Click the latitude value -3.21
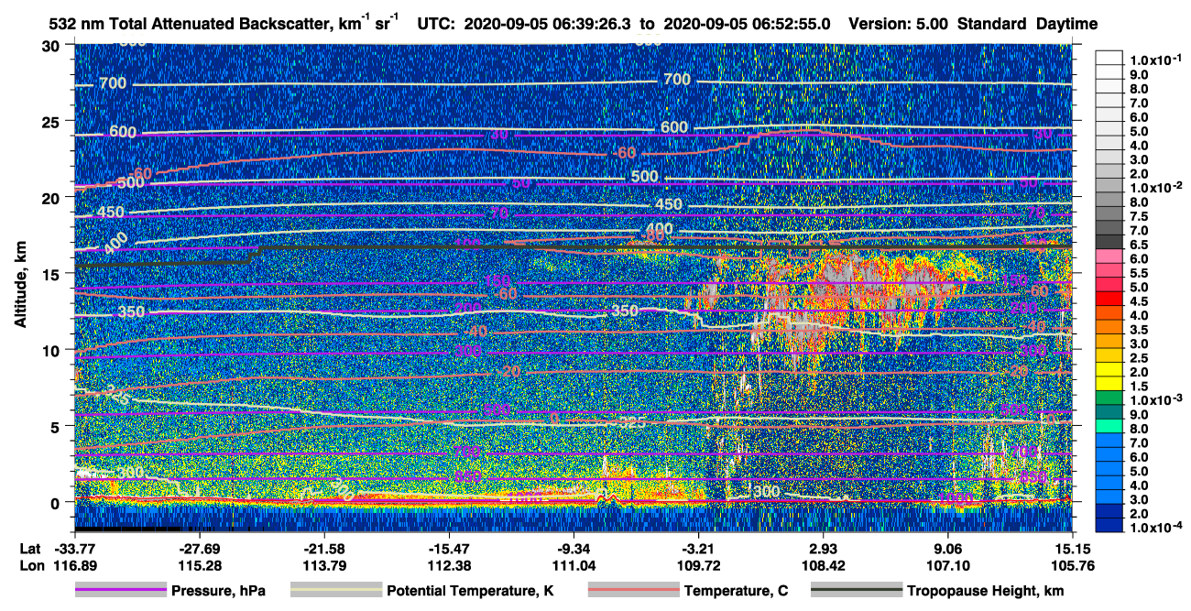1191x611 pixels. tap(699, 549)
